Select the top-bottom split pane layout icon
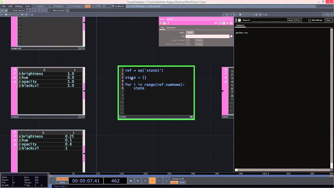The width and height of the screenshot is (334, 188). pos(37,10)
